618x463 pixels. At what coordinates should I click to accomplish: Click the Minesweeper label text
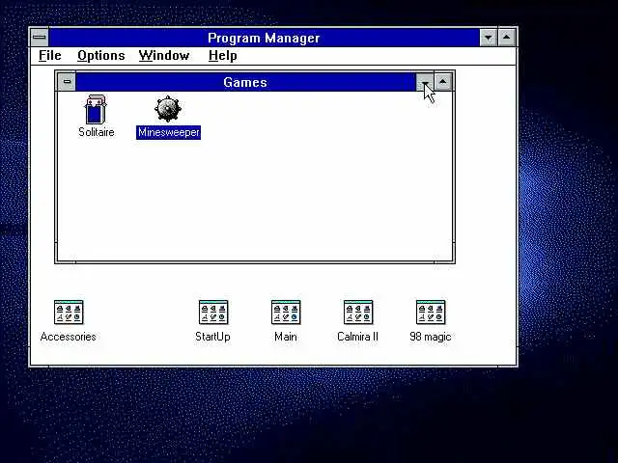pos(169,132)
